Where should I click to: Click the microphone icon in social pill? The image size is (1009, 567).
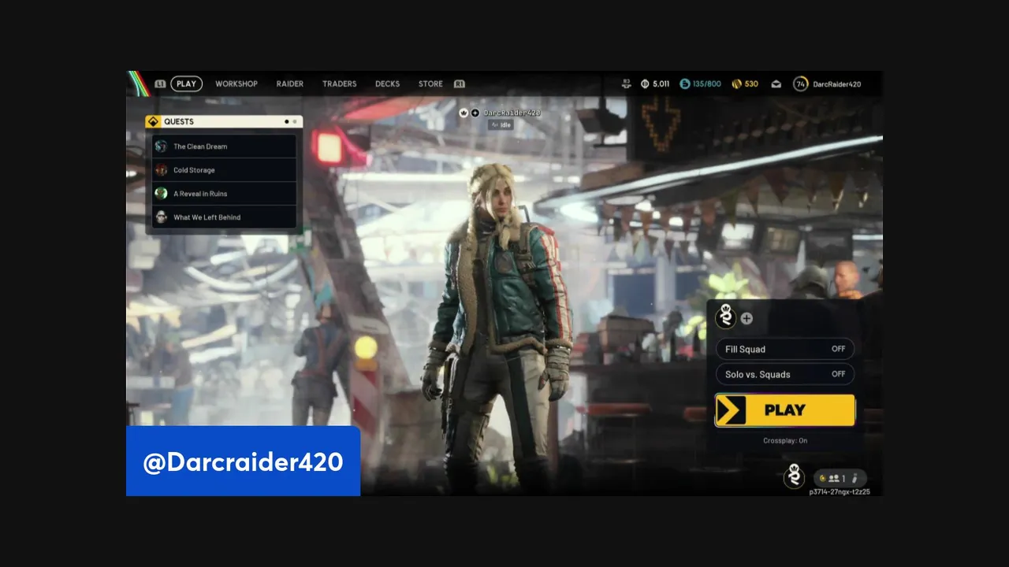tap(854, 478)
